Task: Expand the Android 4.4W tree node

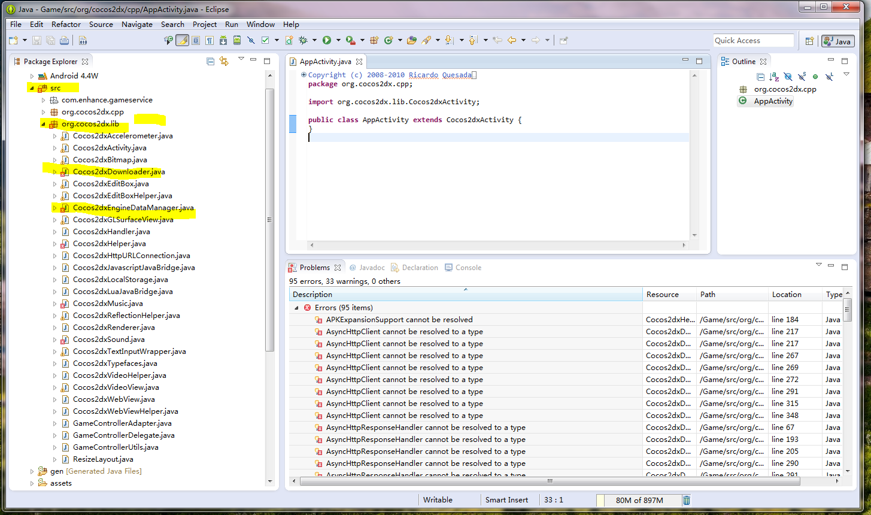Action: 32,76
